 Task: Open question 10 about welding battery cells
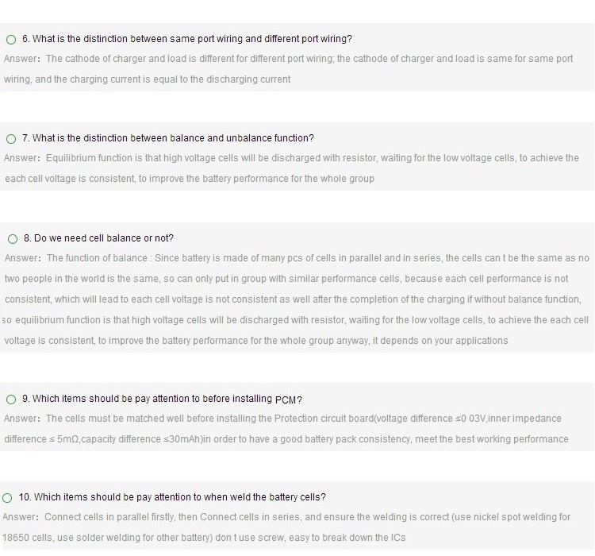(172, 497)
